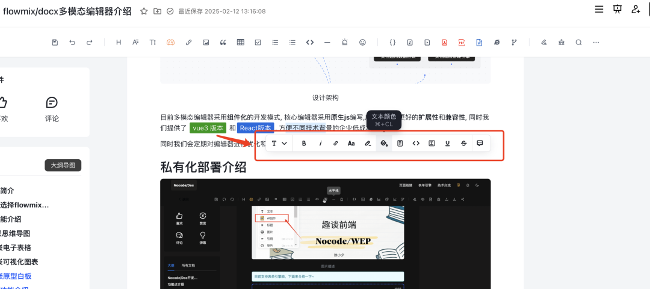Viewport: 650px width, 289px height.
Task: Open the hamburger menu at top right
Action: (599, 9)
